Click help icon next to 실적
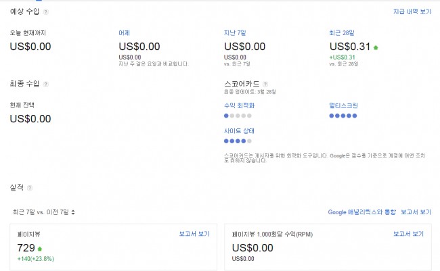 (x=29, y=187)
